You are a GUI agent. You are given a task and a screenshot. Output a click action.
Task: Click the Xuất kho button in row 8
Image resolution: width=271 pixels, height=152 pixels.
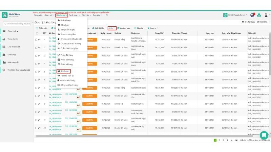click(x=89, y=96)
